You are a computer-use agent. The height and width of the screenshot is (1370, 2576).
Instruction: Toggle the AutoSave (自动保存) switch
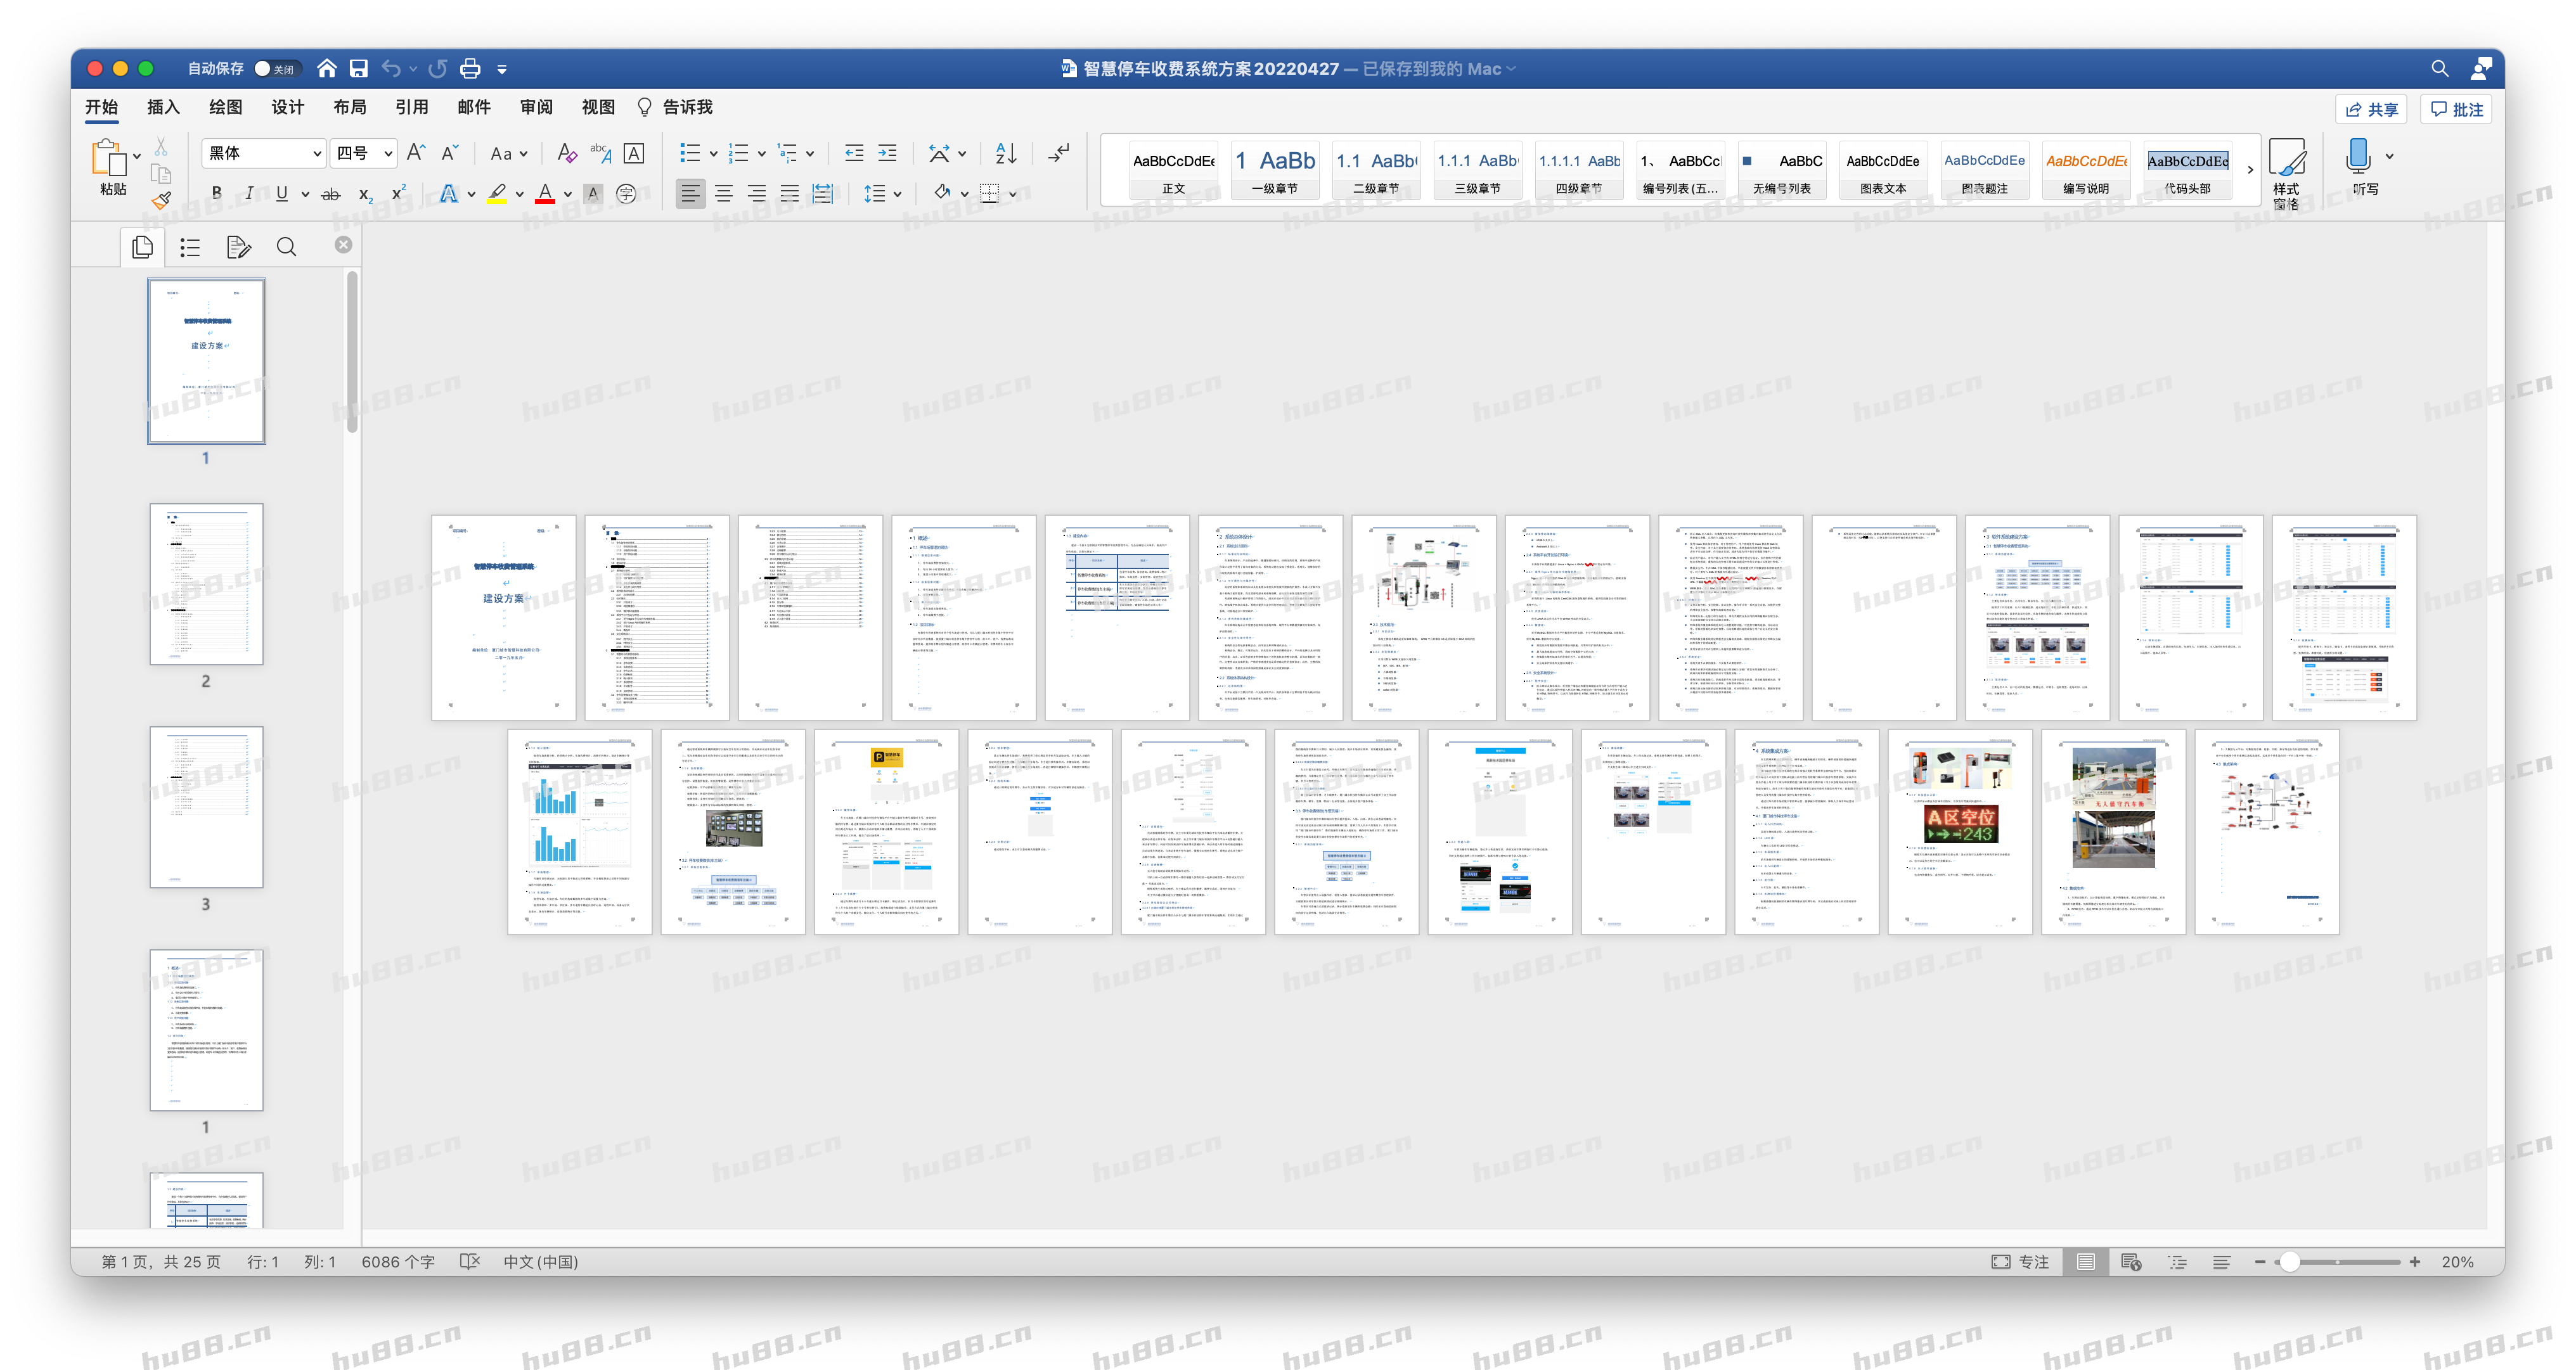[275, 69]
